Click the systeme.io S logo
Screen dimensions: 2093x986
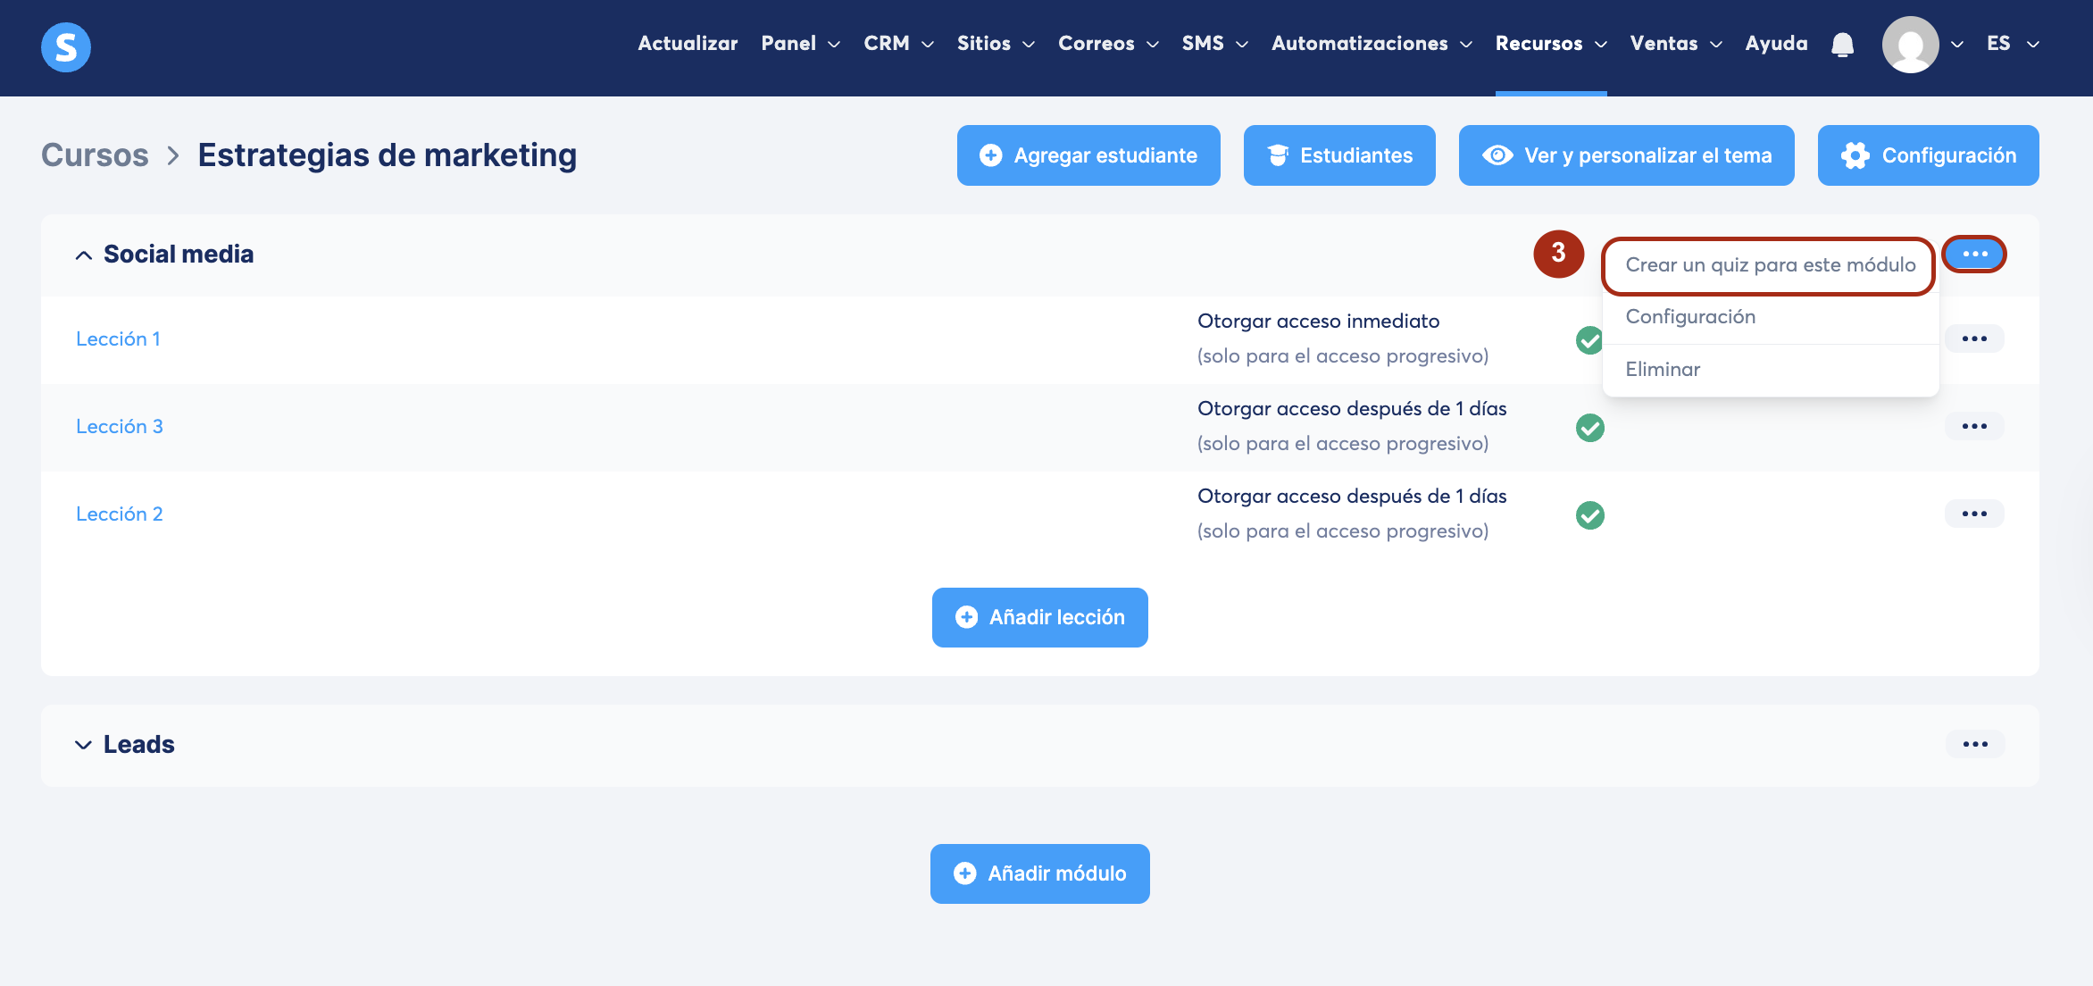click(x=66, y=46)
